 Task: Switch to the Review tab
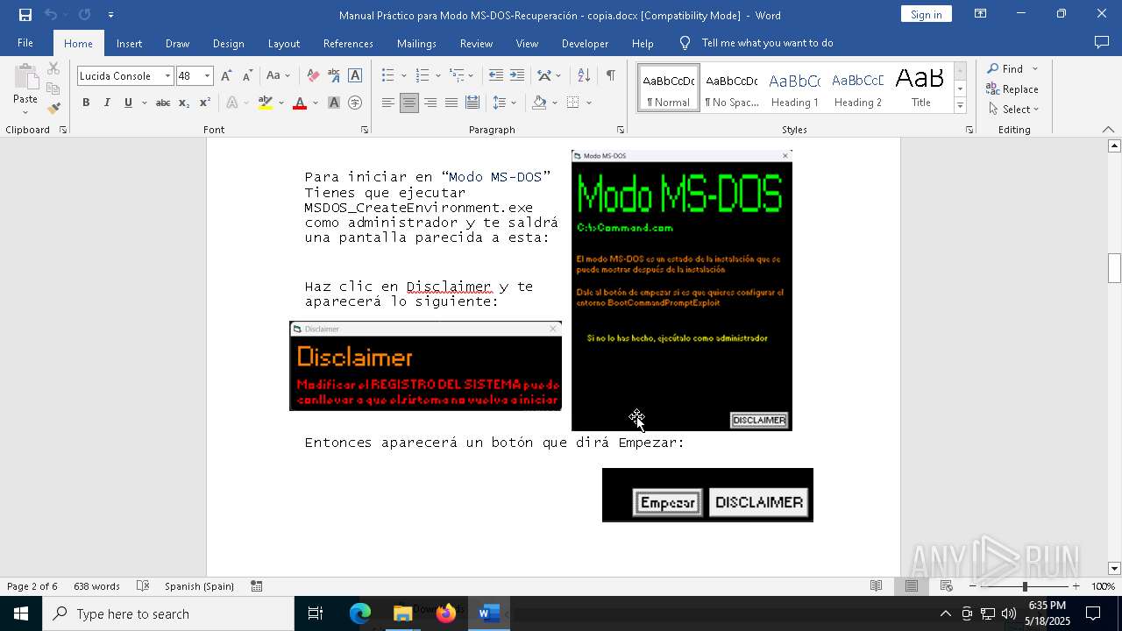click(476, 43)
